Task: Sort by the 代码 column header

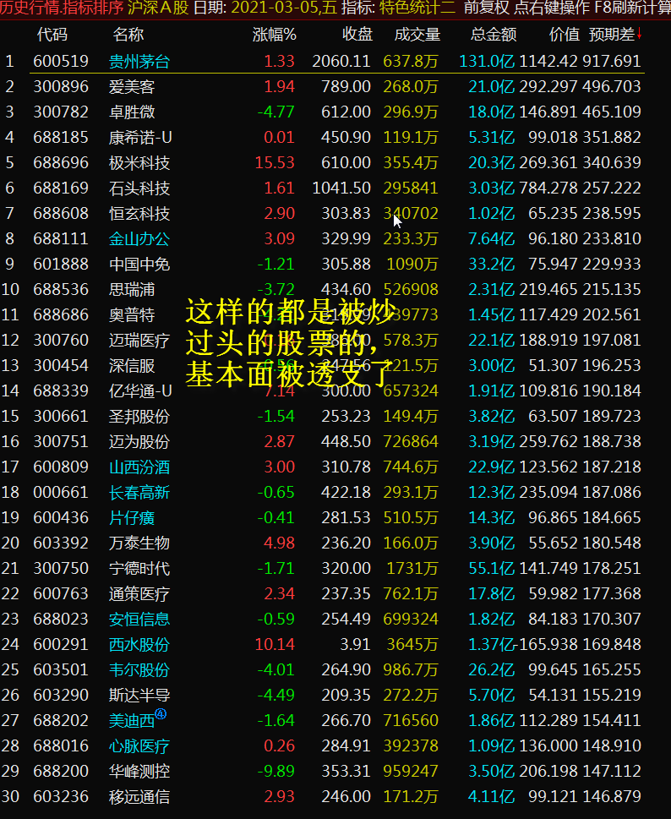Action: 52,35
